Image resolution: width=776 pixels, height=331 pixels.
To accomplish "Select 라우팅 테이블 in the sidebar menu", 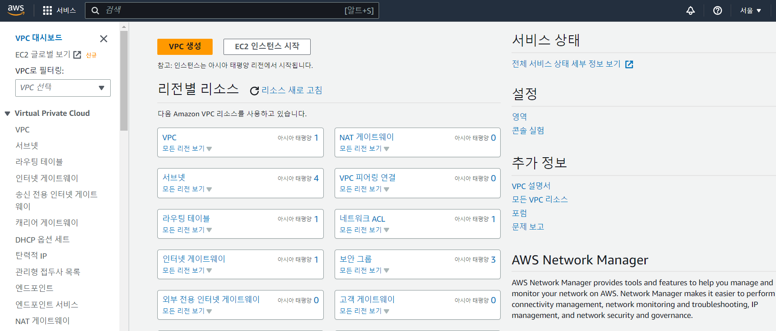I will pos(39,162).
